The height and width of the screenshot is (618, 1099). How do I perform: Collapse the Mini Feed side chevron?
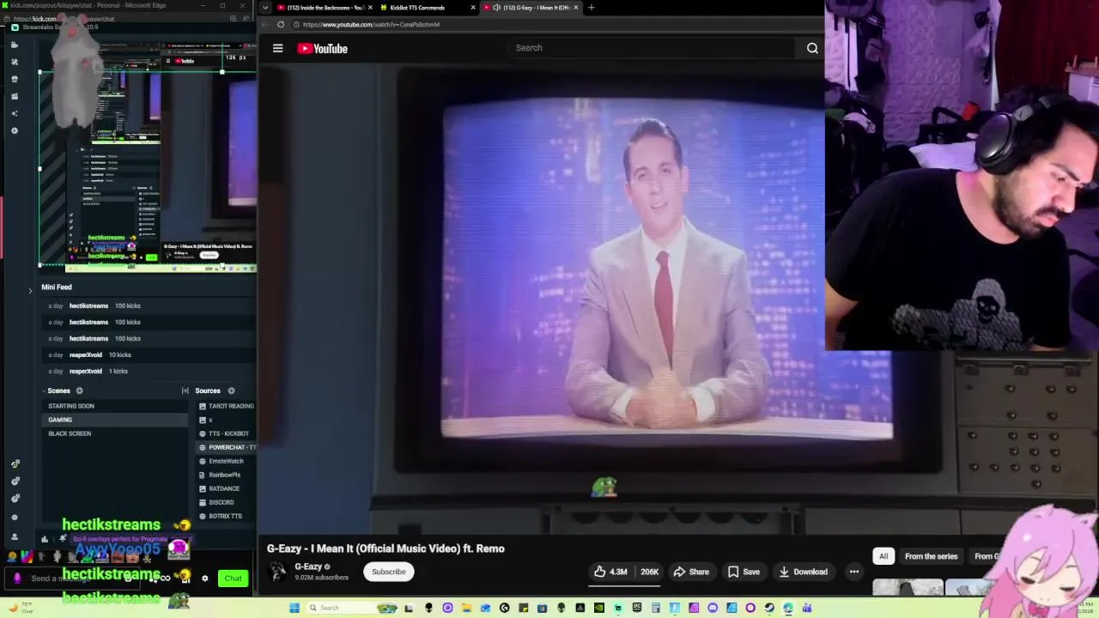pos(30,291)
